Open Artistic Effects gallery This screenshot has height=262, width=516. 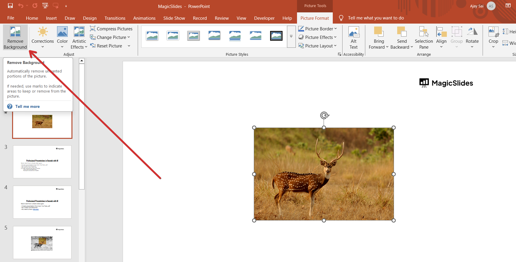point(79,37)
